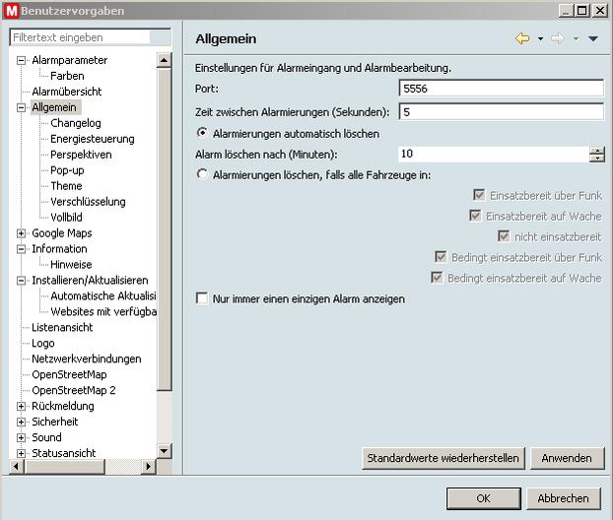Decrease alarm delete minutes with down spinner
Image resolution: width=613 pixels, height=520 pixels.
tap(596, 158)
